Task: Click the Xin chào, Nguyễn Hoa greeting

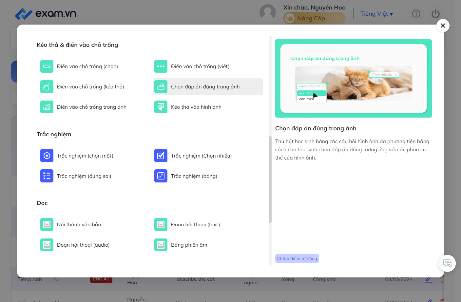Action: 315,7
